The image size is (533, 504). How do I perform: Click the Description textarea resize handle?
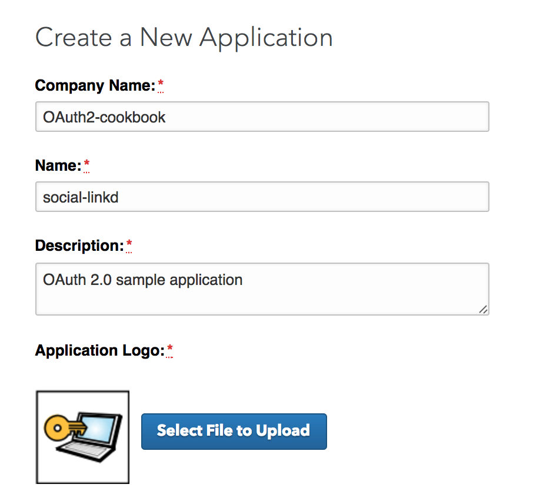pyautogui.click(x=483, y=309)
